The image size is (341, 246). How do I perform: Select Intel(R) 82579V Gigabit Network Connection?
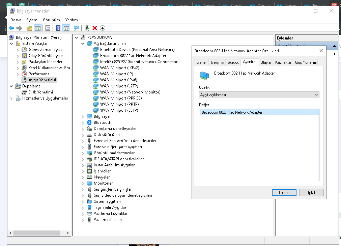[139, 62]
